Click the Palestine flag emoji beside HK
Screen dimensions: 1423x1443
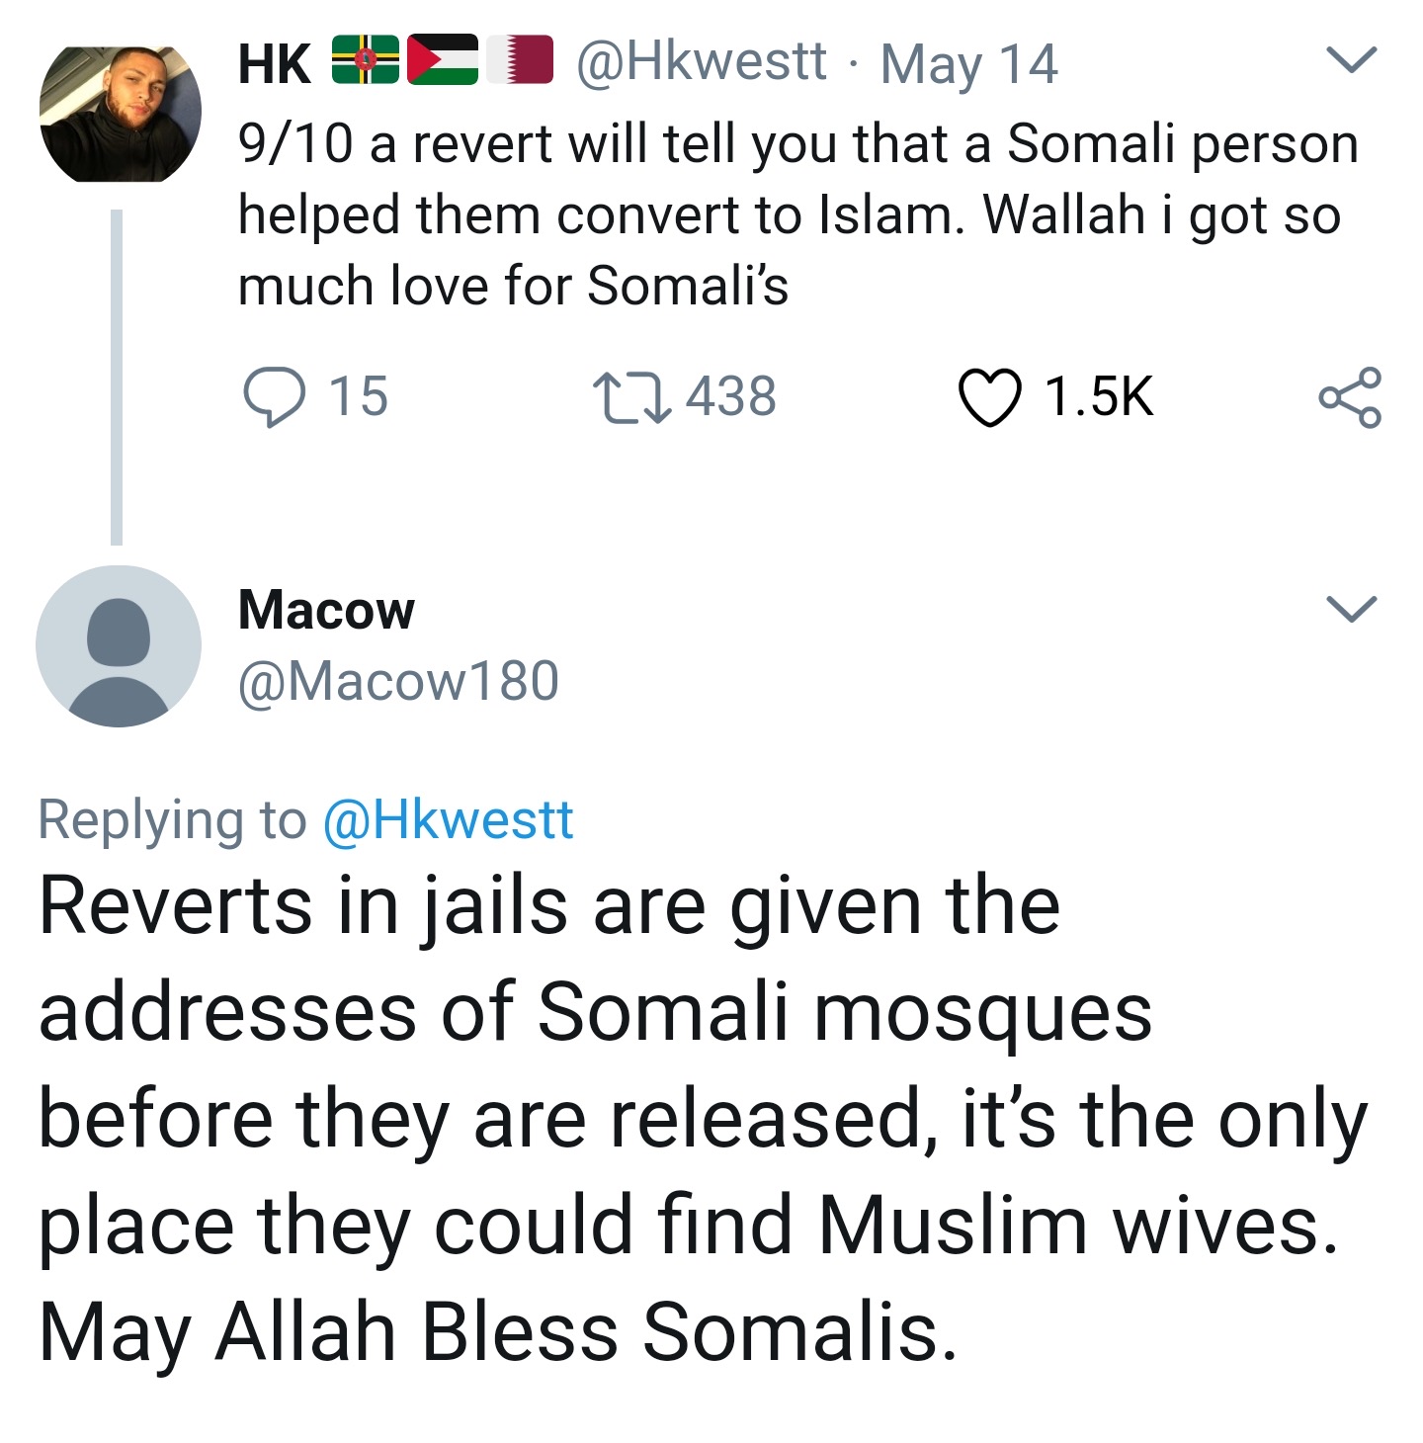(x=443, y=61)
